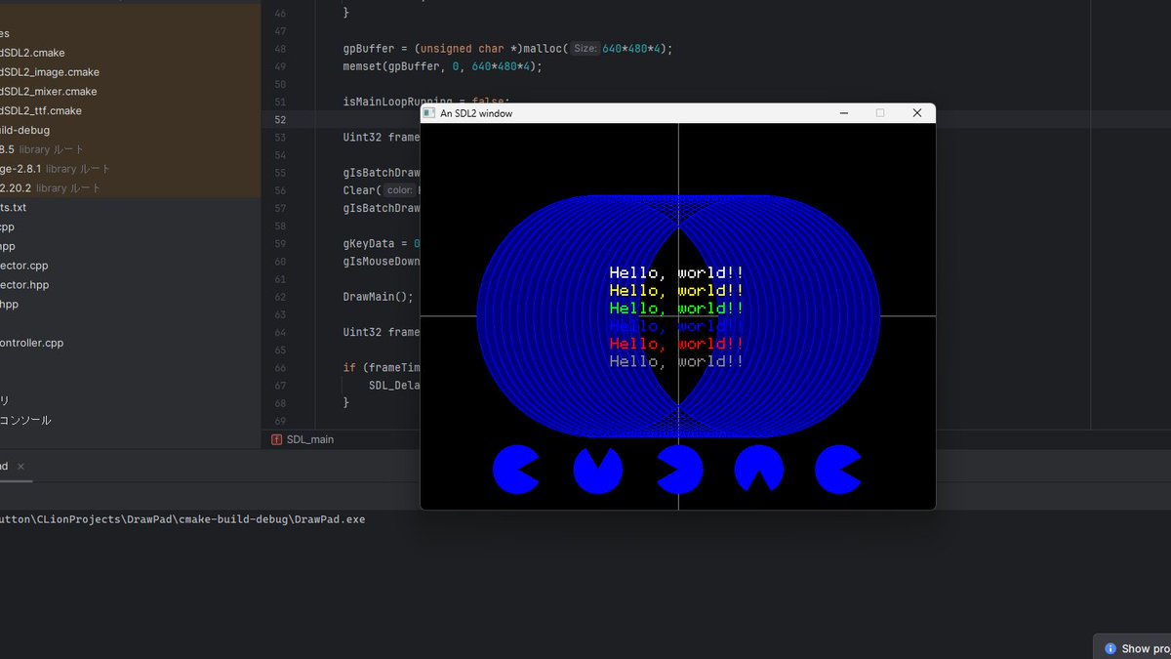Viewport: 1171px width, 659px height.
Task: Open the dSDL2.cmake file in project tree
Action: click(32, 53)
